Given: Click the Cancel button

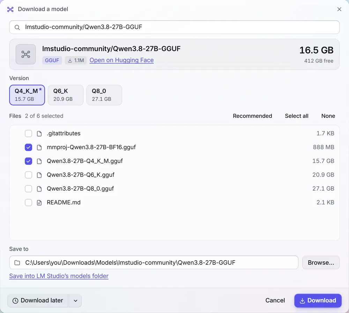Looking at the screenshot, I should pos(275,300).
